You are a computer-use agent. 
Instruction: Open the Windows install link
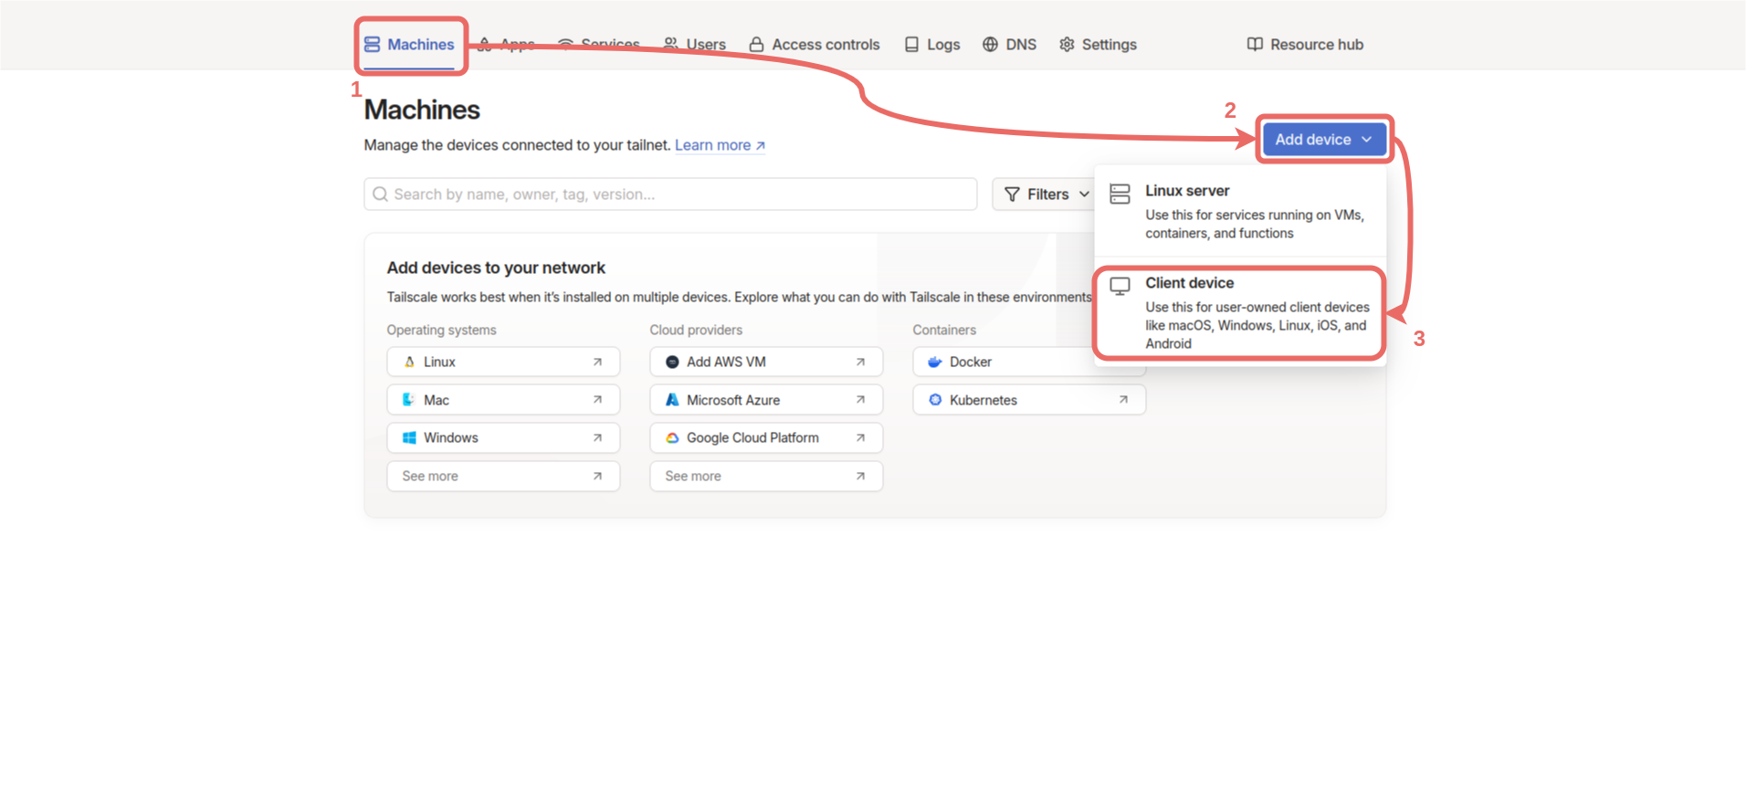tap(503, 438)
